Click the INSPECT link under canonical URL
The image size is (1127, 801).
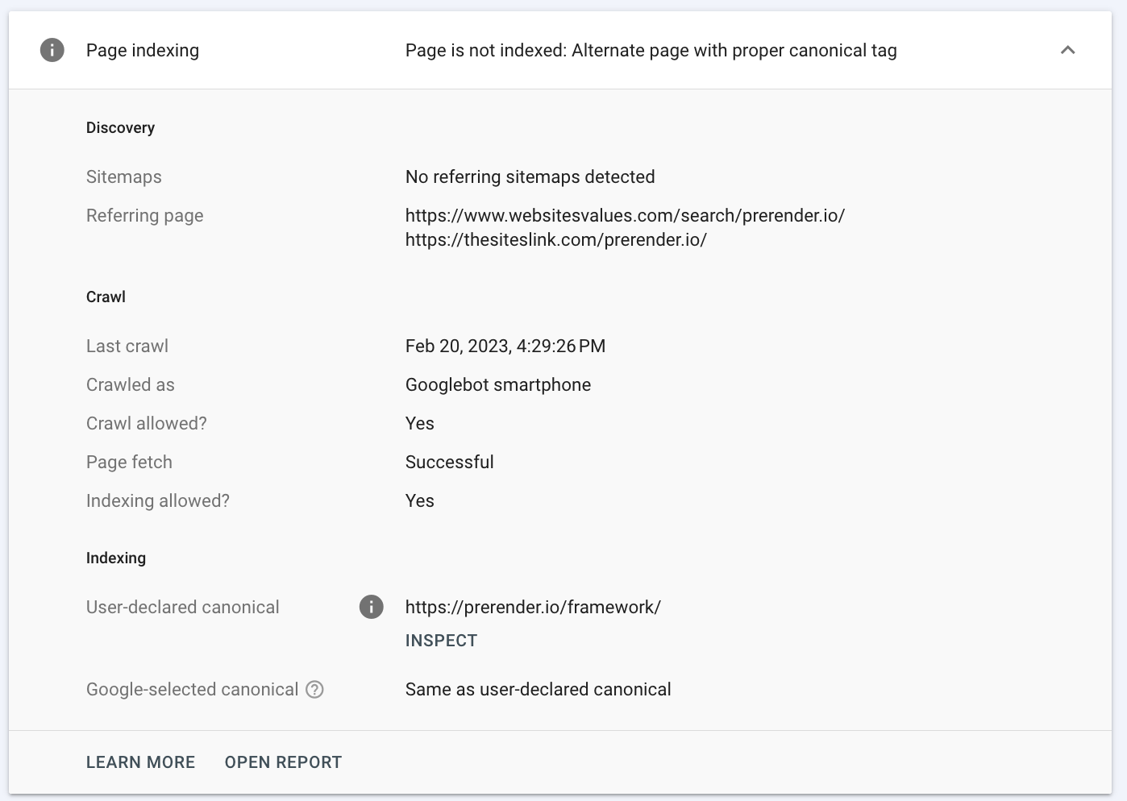point(441,641)
